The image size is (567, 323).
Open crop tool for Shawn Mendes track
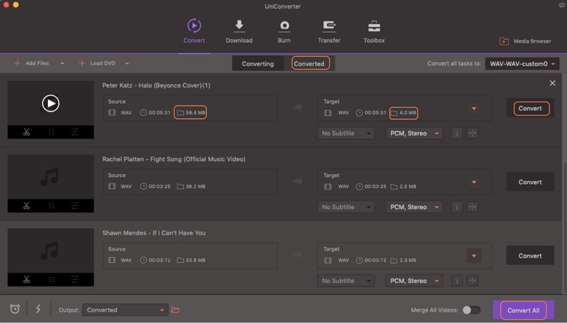pyautogui.click(x=51, y=280)
